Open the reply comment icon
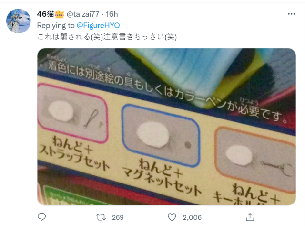The width and height of the screenshot is (305, 226). click(x=41, y=217)
